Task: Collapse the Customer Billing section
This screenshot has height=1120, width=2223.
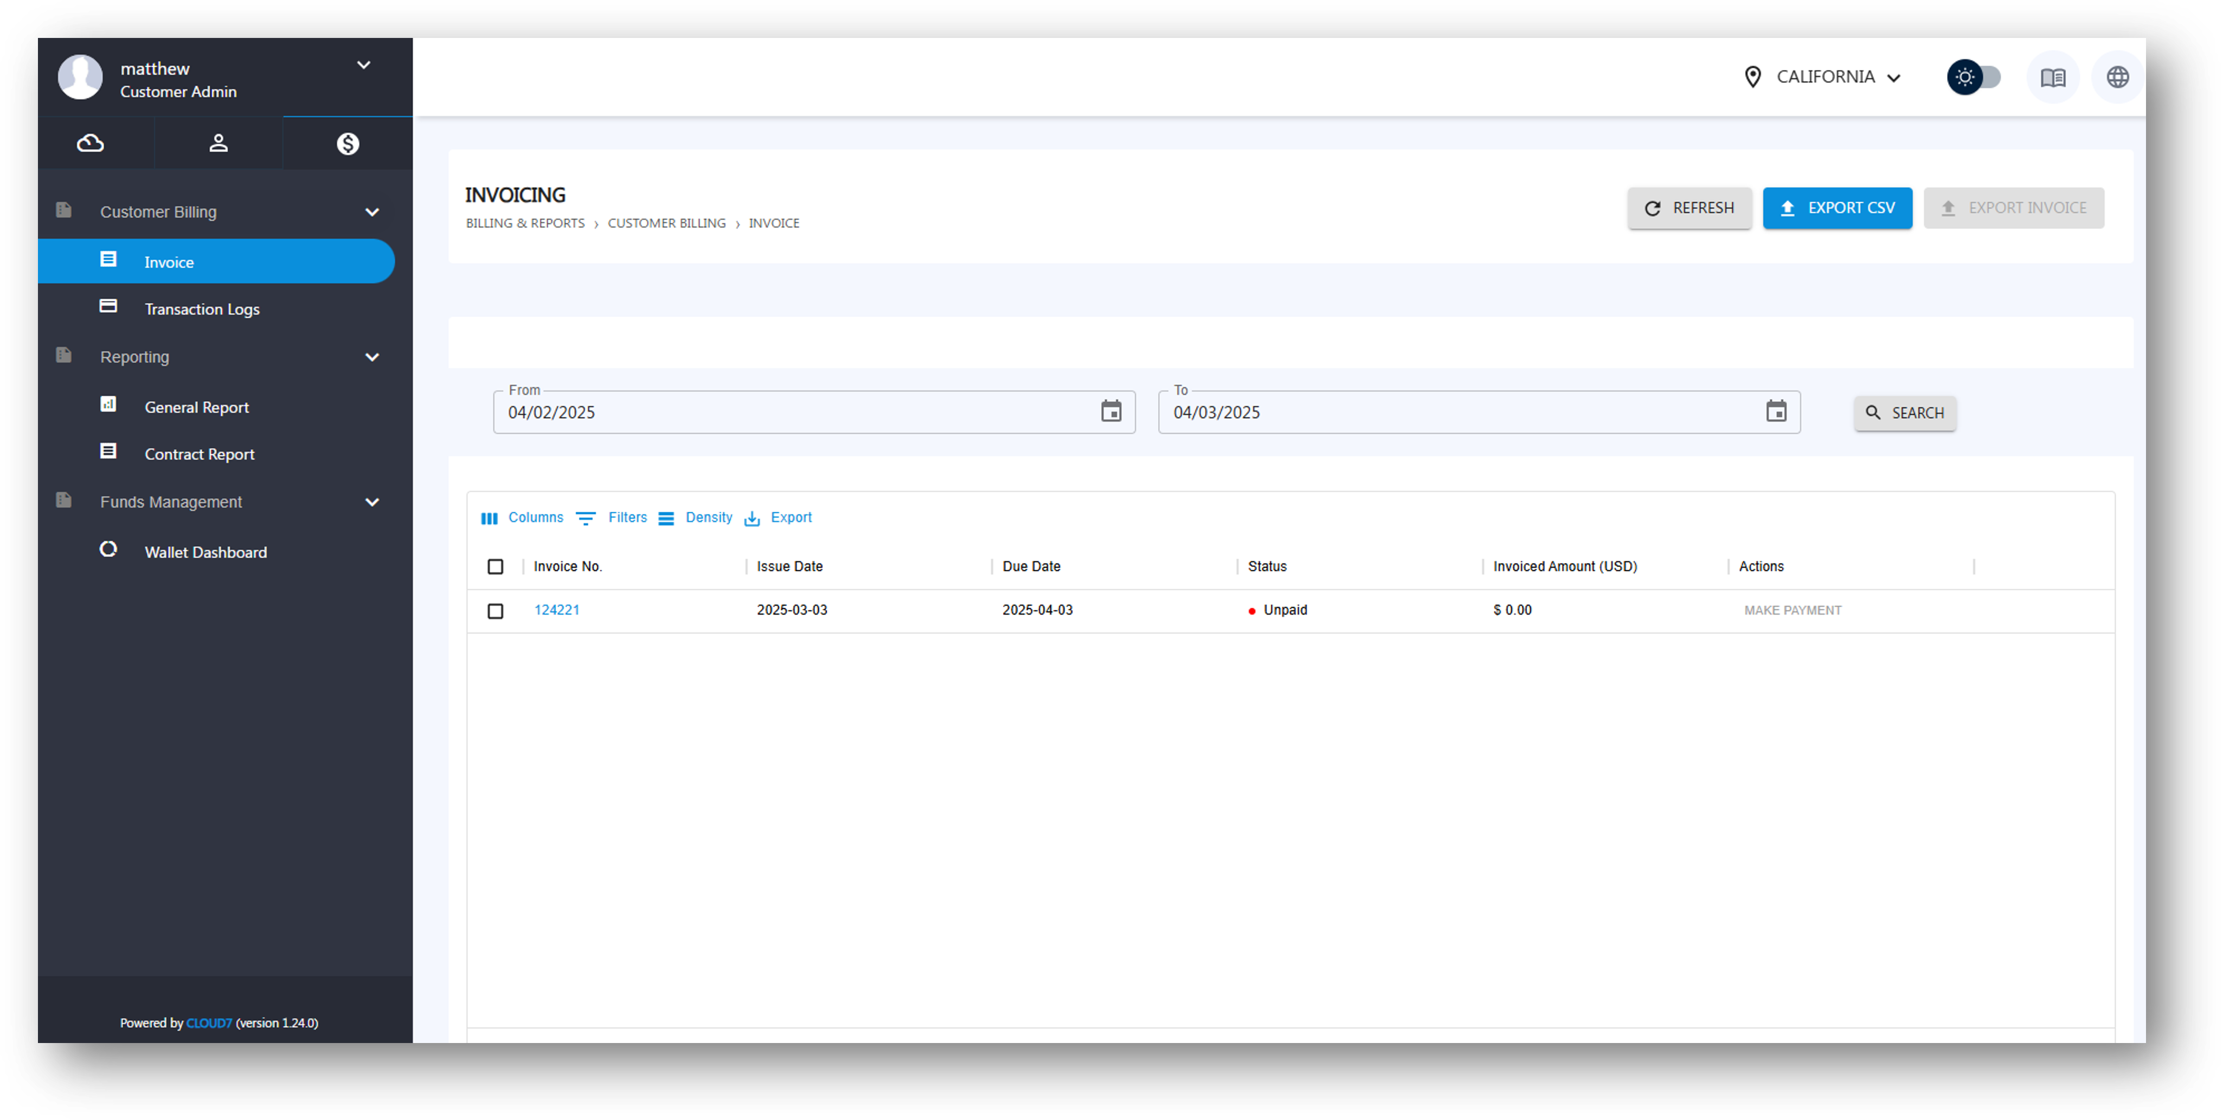Action: coord(372,213)
